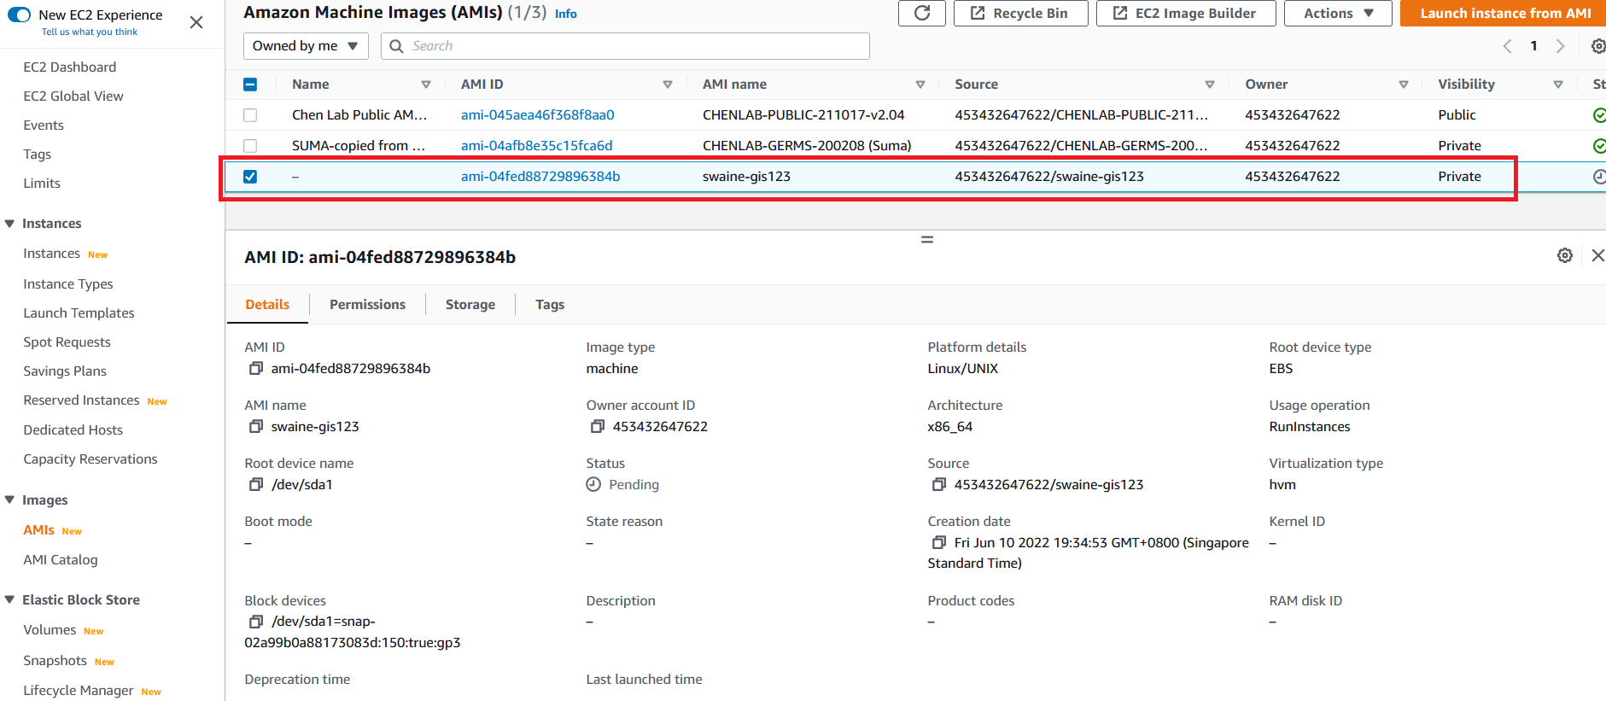
Task: Open the Actions dropdown menu
Action: 1338,13
